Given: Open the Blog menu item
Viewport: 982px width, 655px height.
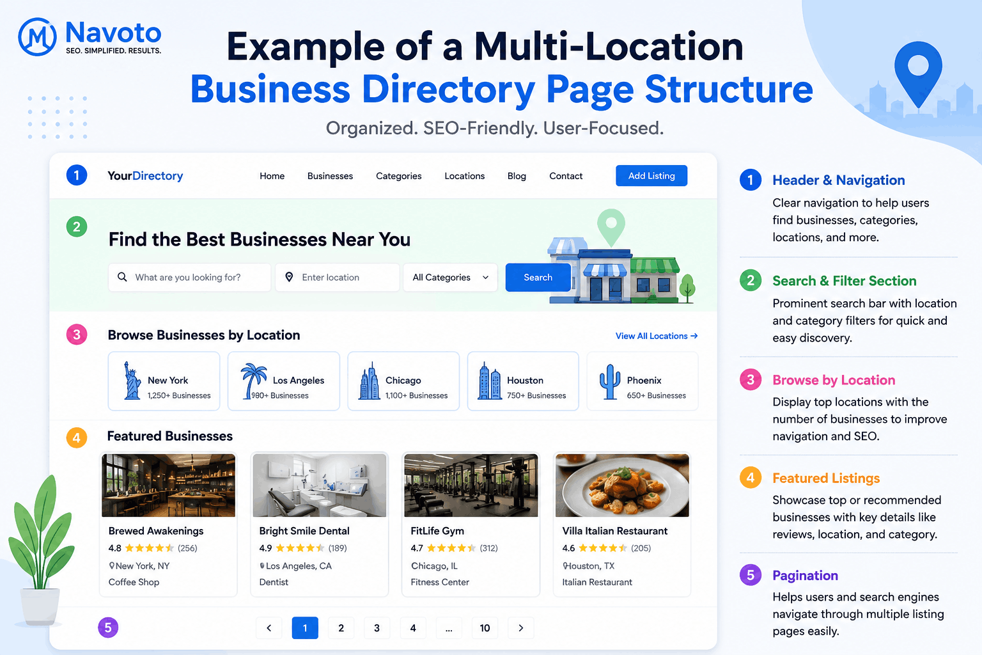Looking at the screenshot, I should click(x=517, y=176).
